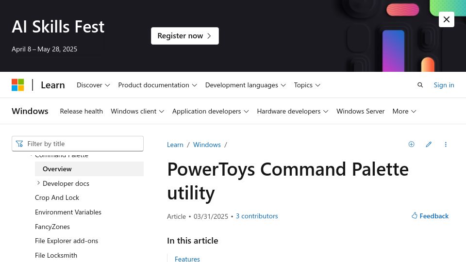Click the Sign in link
Viewport: 466px width, 262px height.
[444, 85]
